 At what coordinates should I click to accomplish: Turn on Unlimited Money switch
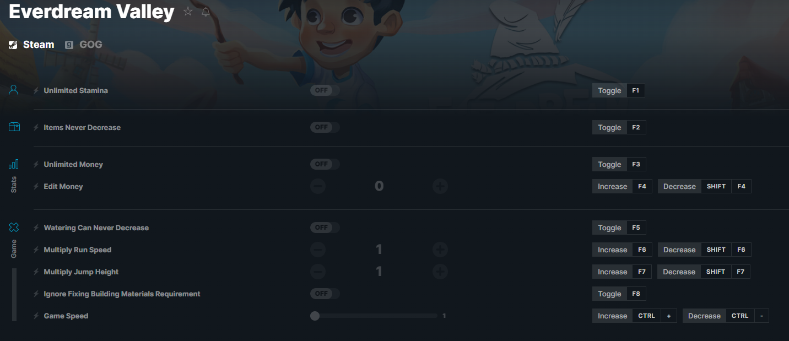(x=325, y=164)
